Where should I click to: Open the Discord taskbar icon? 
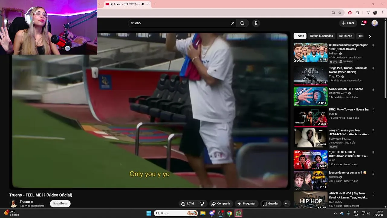pyautogui.click(x=212, y=213)
